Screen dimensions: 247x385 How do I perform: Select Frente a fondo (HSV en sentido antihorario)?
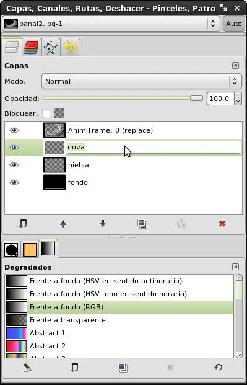119,281
